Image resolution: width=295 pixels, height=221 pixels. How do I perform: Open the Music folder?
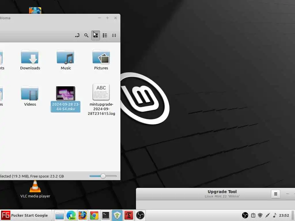(66, 60)
